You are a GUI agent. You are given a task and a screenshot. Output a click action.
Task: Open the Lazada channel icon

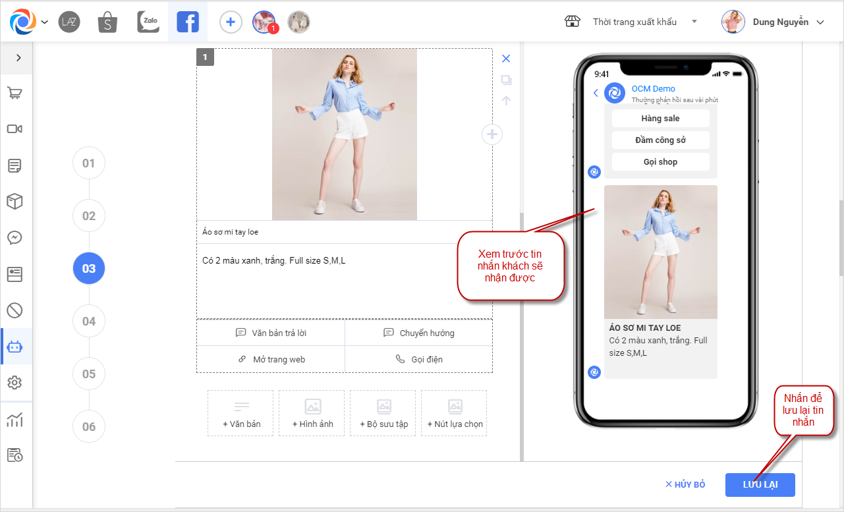pos(69,22)
